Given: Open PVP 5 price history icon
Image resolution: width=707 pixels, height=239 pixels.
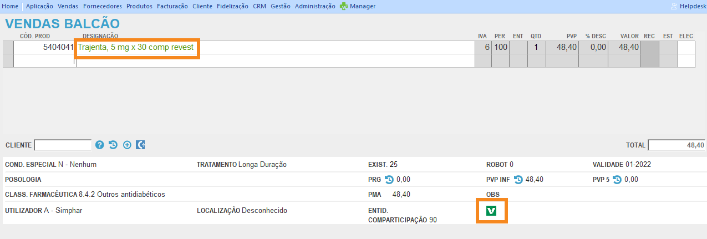Looking at the screenshot, I should tap(617, 179).
